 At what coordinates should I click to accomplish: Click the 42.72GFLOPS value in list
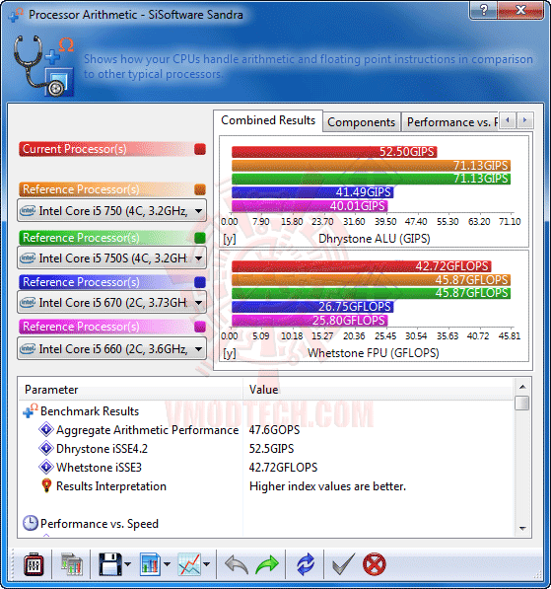point(283,468)
